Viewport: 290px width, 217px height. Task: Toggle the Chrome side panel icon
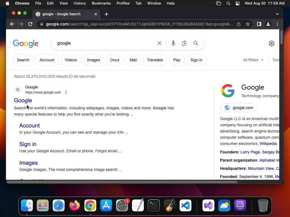259,24
